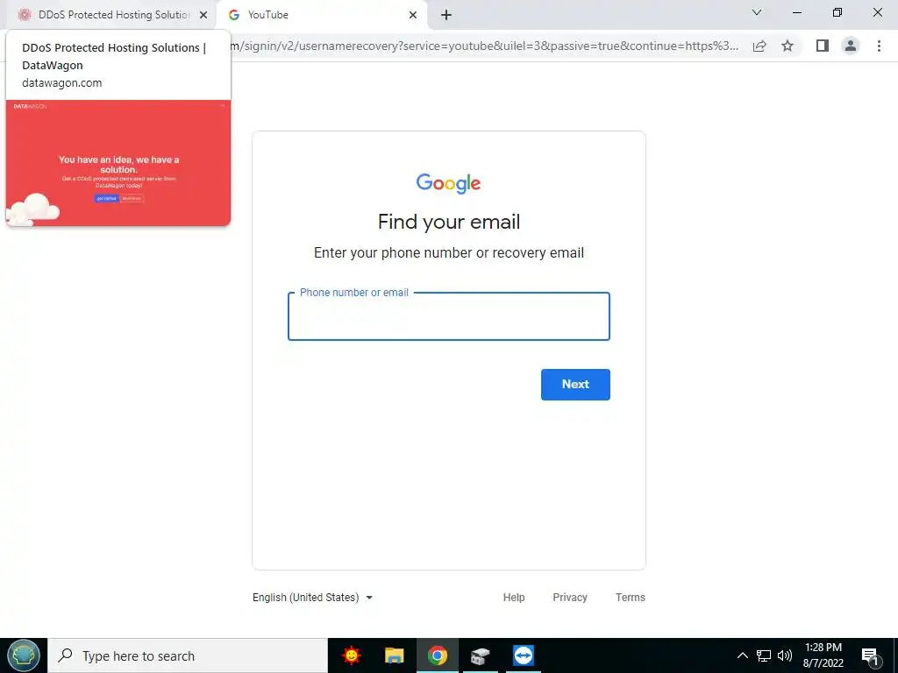Open the Chrome three-dot menu
The image size is (898, 673).
click(879, 46)
